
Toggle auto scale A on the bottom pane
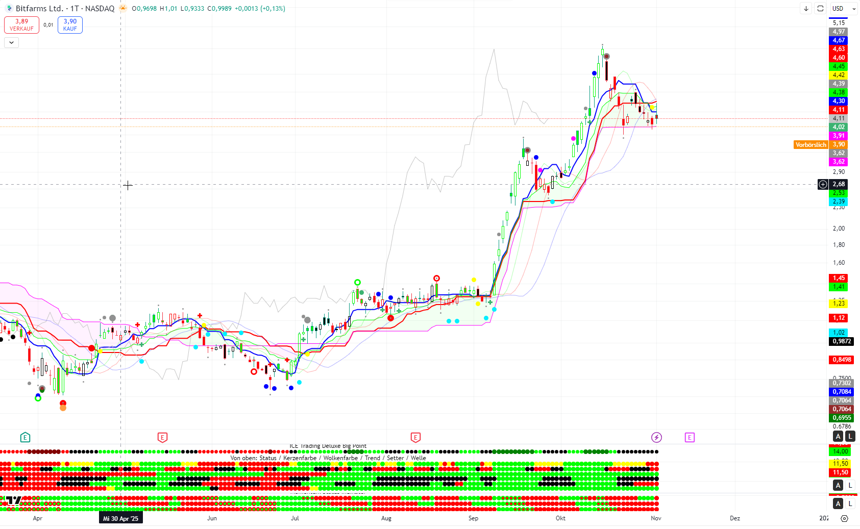pos(838,503)
